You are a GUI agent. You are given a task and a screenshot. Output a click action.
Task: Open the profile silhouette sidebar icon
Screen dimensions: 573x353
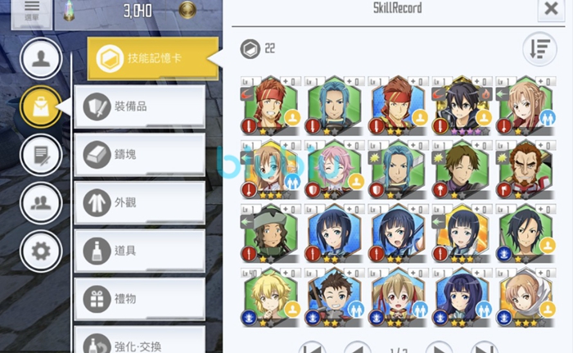tap(41, 58)
